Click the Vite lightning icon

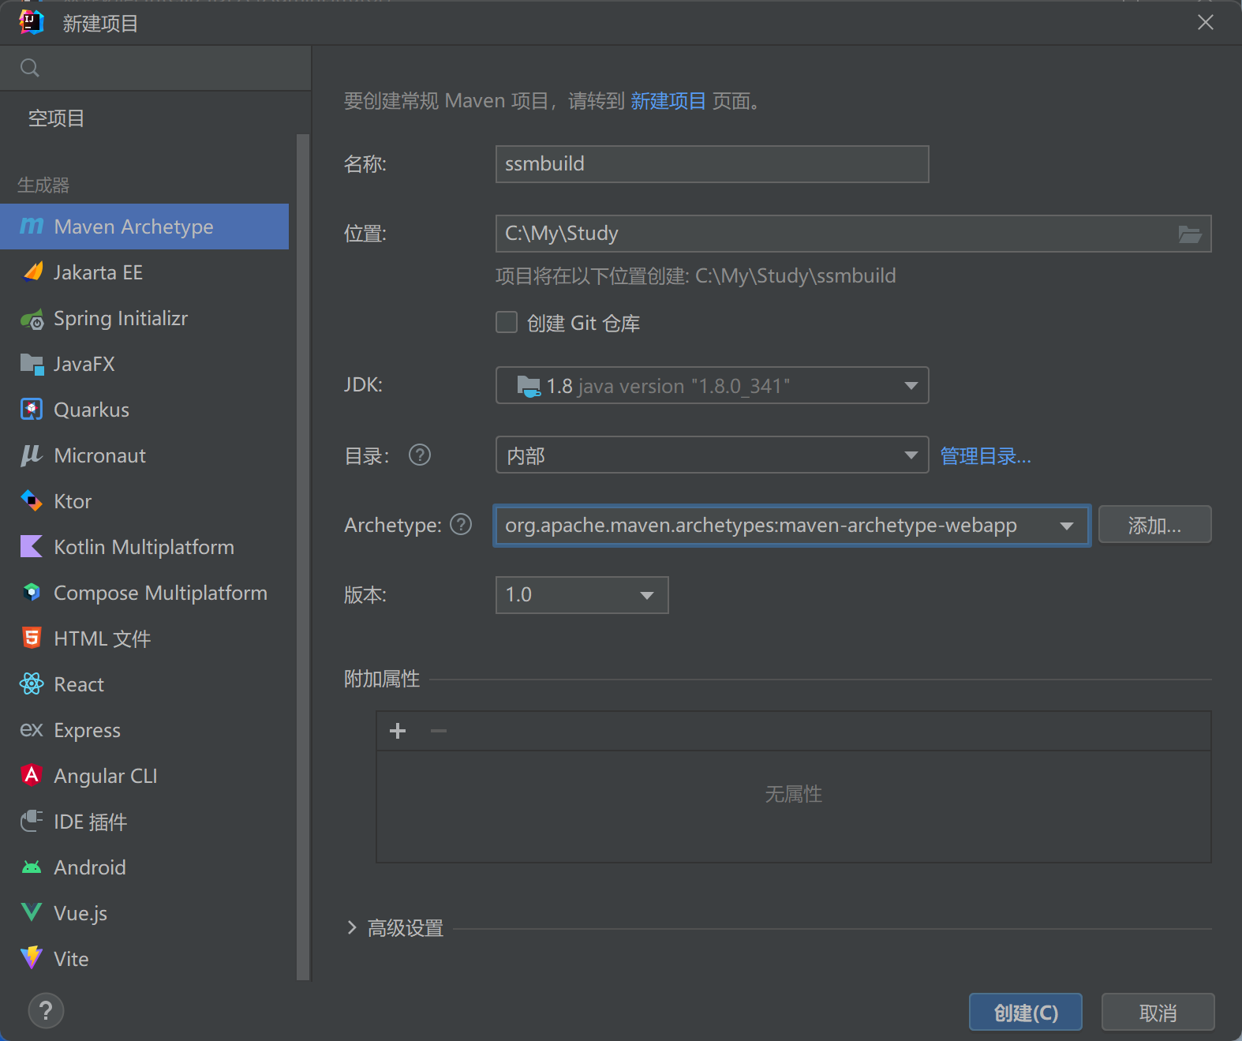pyautogui.click(x=32, y=957)
